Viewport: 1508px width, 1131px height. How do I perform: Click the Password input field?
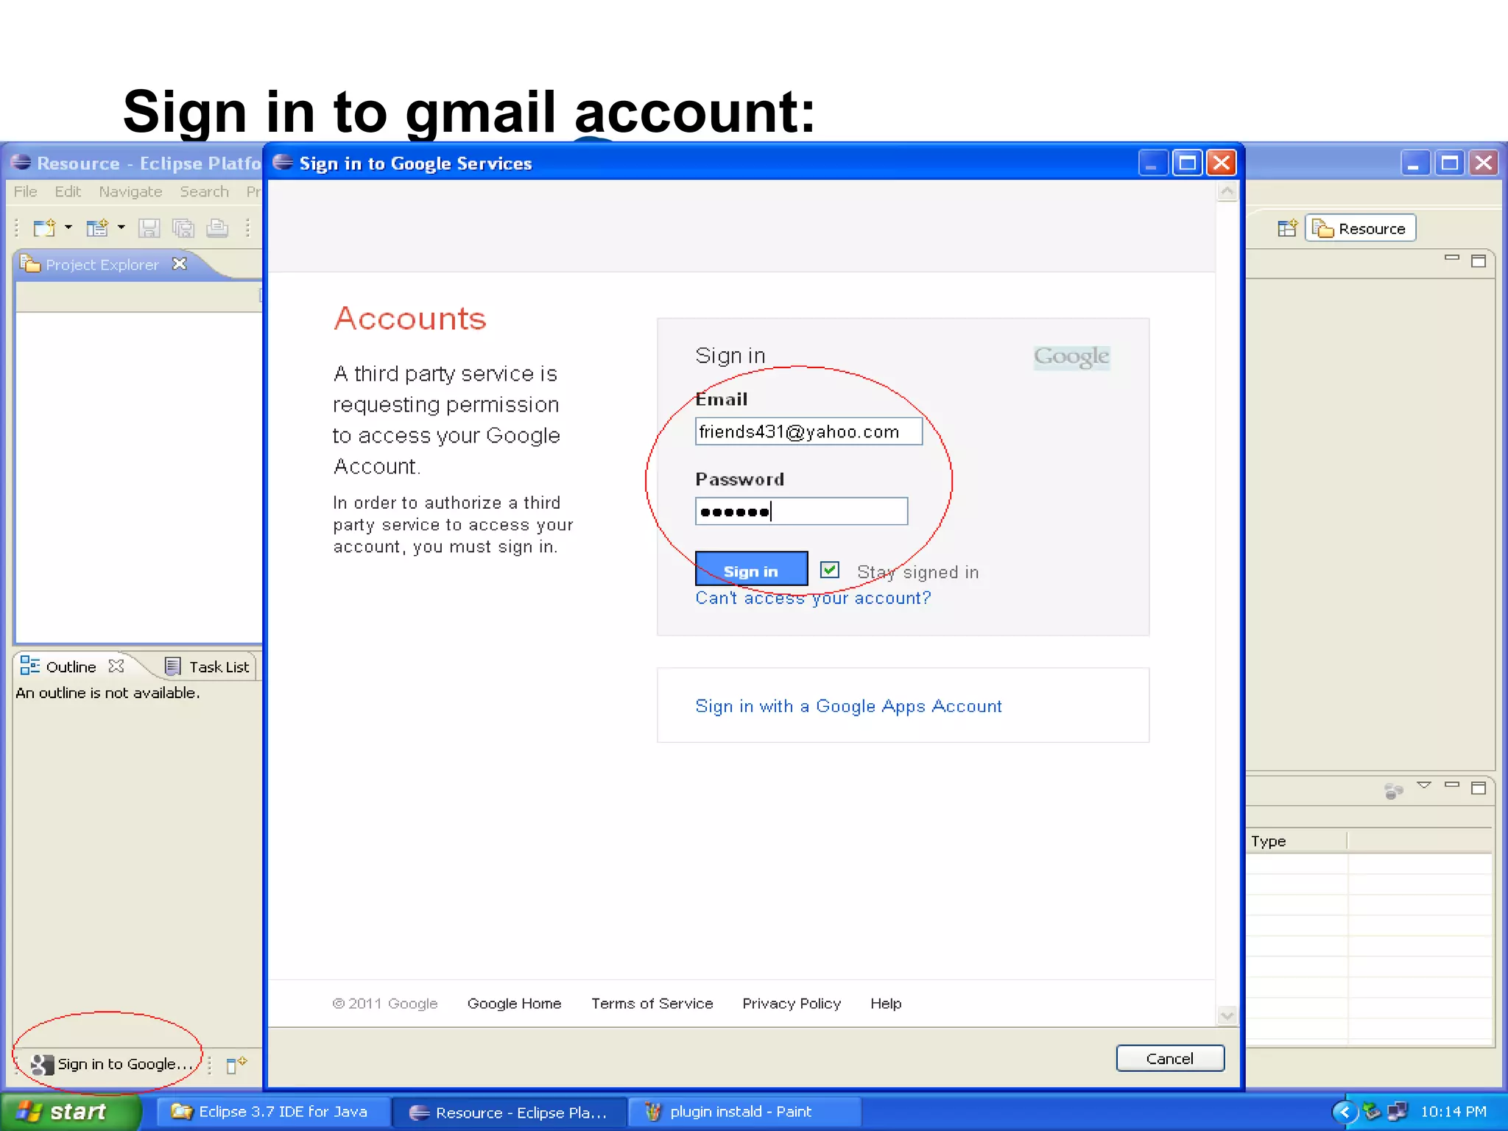(801, 511)
